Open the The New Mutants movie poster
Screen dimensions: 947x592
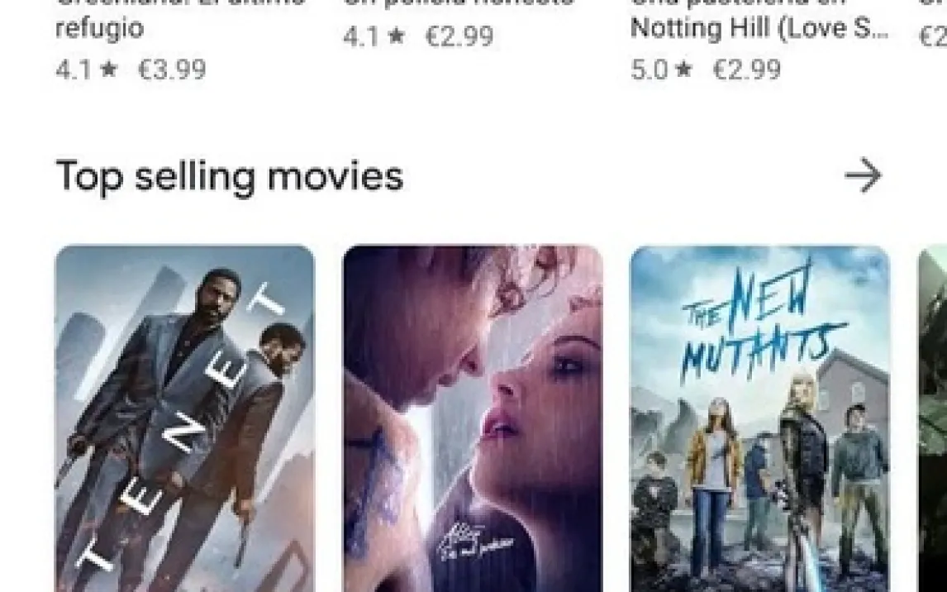(x=759, y=418)
